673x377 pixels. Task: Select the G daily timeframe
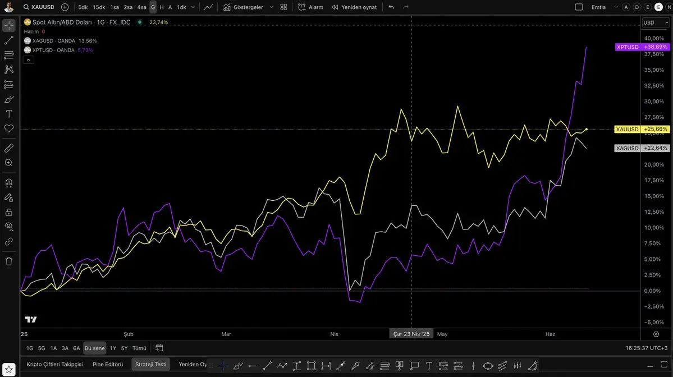[x=153, y=7]
